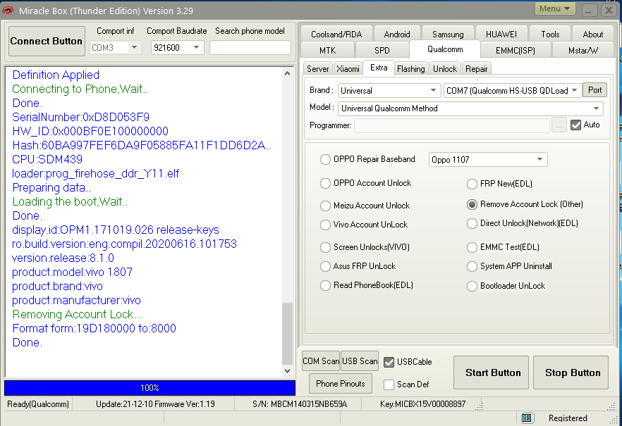Open the Server sub-tab
The height and width of the screenshot is (426, 622).
point(318,69)
